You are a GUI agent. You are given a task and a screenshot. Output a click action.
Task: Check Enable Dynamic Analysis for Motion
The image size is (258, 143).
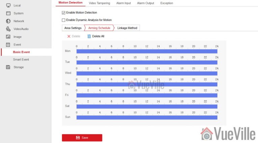click(63, 20)
